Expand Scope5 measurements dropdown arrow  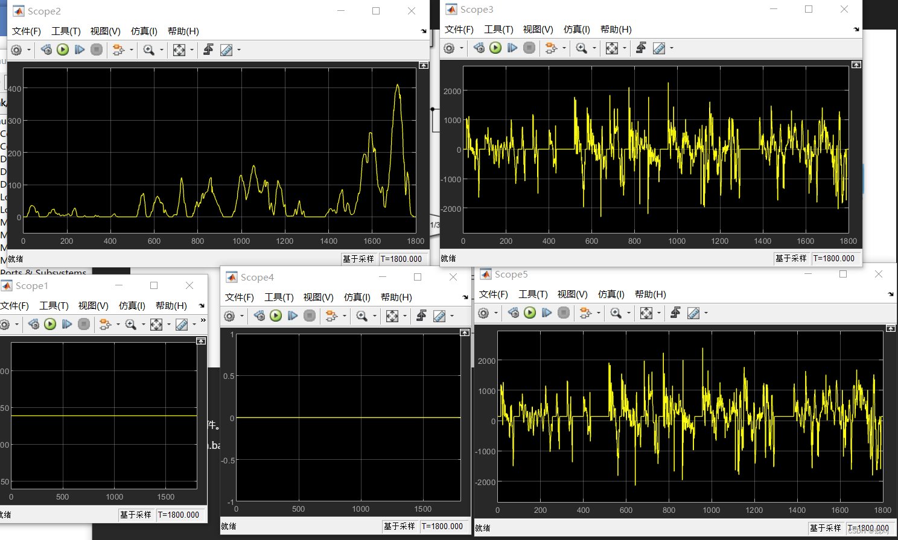coord(706,313)
